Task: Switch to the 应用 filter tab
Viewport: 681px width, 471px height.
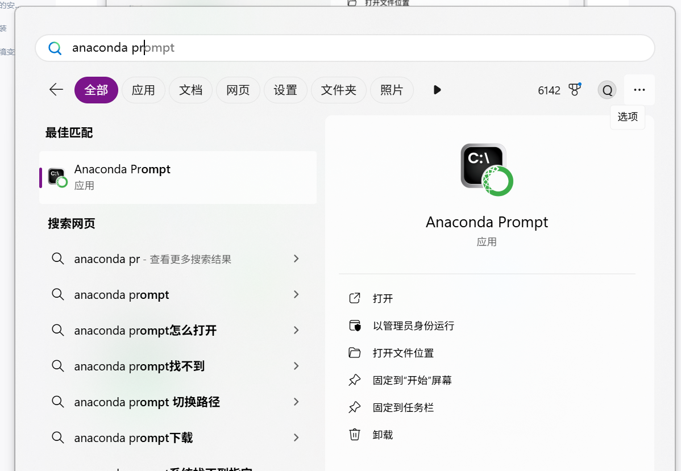Action: (x=143, y=90)
